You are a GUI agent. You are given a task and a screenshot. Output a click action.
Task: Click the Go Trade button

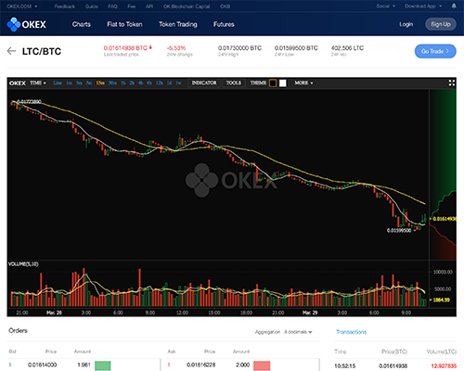[435, 51]
